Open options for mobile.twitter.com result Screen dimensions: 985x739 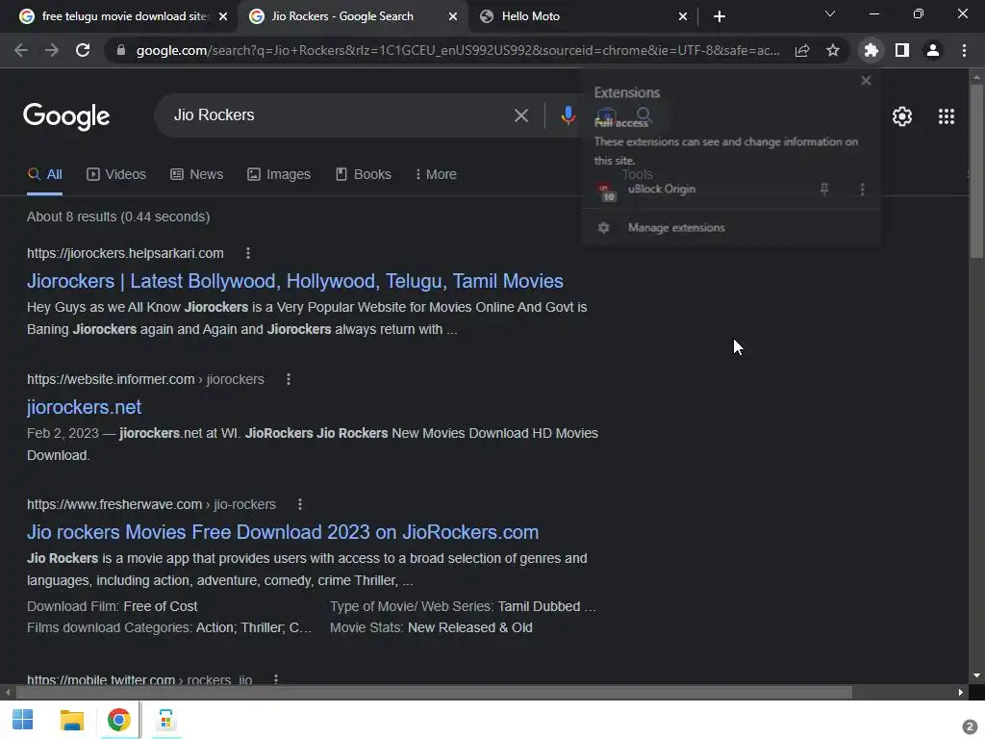click(275, 679)
